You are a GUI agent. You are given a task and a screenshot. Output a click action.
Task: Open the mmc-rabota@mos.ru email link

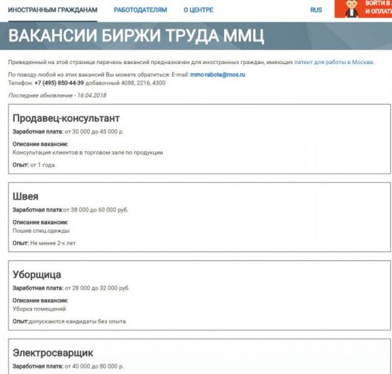(218, 75)
